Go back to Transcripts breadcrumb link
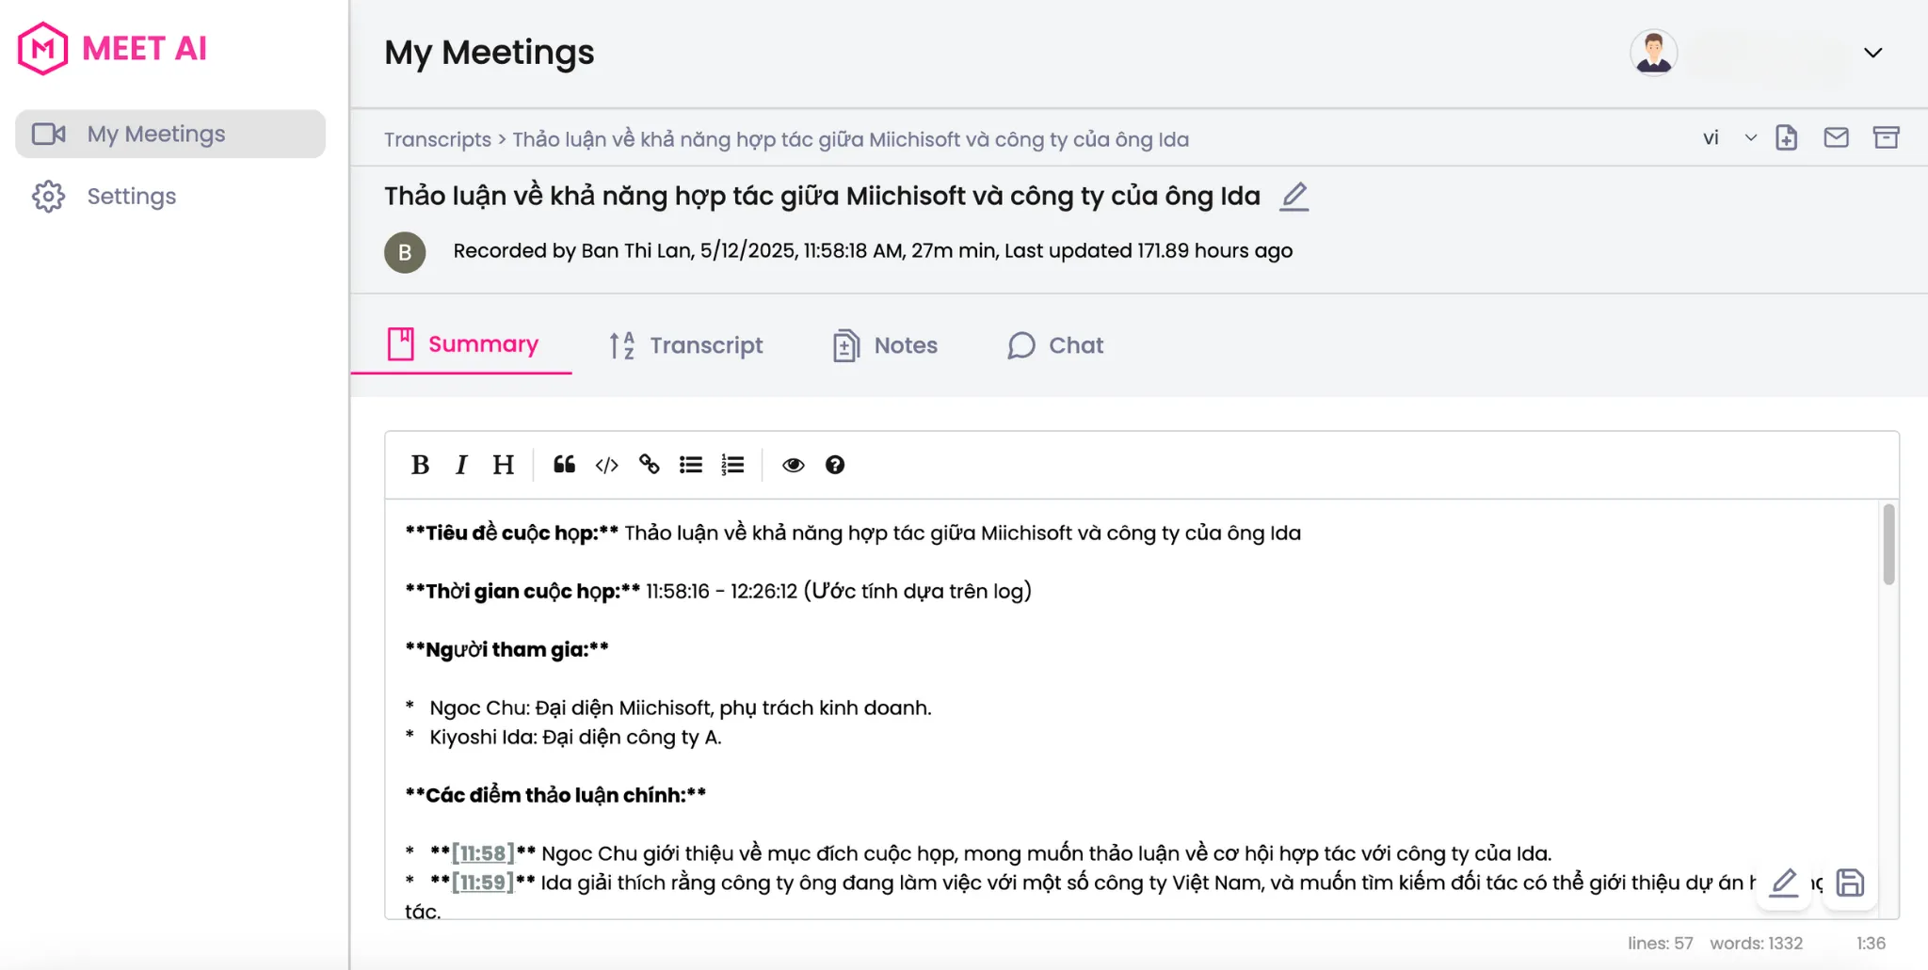This screenshot has height=970, width=1928. point(438,139)
